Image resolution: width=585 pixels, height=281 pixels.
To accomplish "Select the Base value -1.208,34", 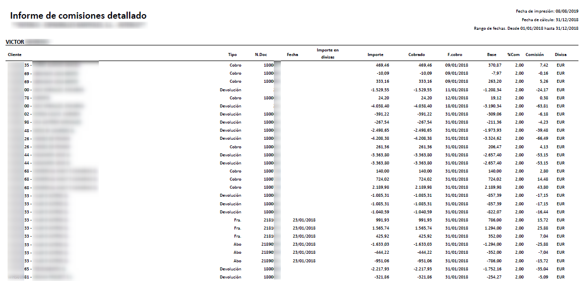I will point(492,90).
